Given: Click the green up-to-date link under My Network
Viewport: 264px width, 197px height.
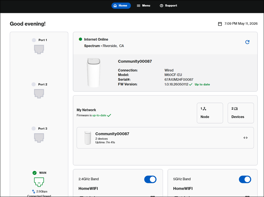Looking at the screenshot, I should [x=99, y=115].
